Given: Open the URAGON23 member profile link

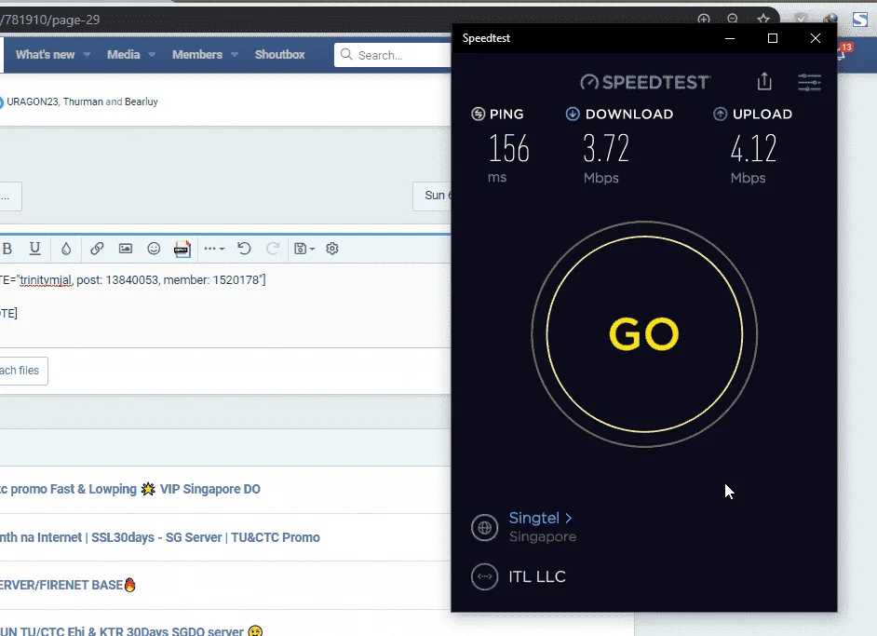Looking at the screenshot, I should (33, 101).
